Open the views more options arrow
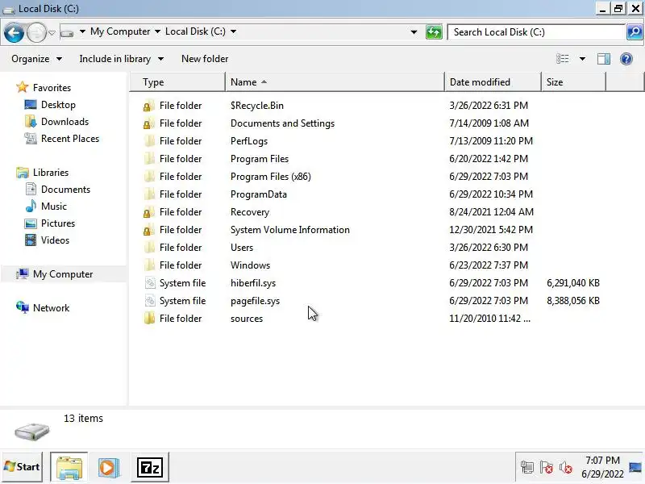645x484 pixels. point(582,59)
